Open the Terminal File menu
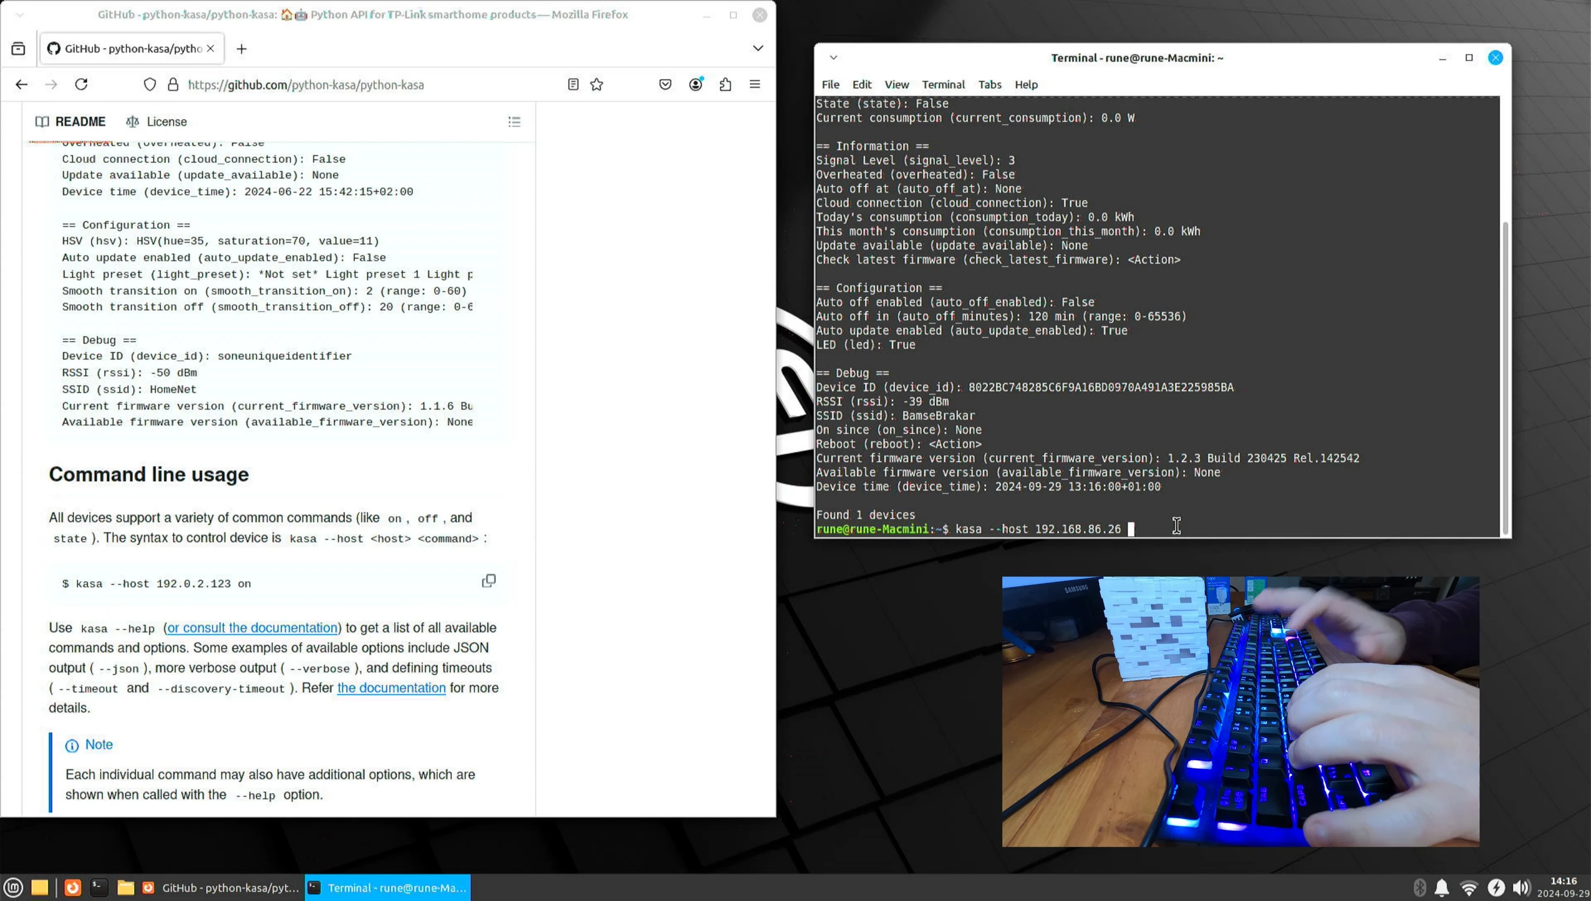Viewport: 1591px width, 901px height. pyautogui.click(x=830, y=85)
